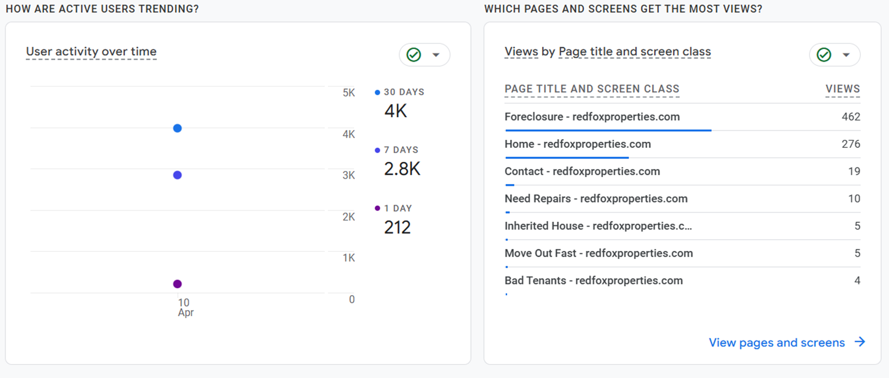Screen dimensions: 889x378
Task: Select the Move Out Fast row
Action: [x=682, y=253]
